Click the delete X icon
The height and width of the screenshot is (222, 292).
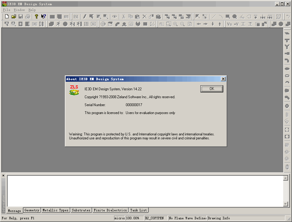[144, 16]
